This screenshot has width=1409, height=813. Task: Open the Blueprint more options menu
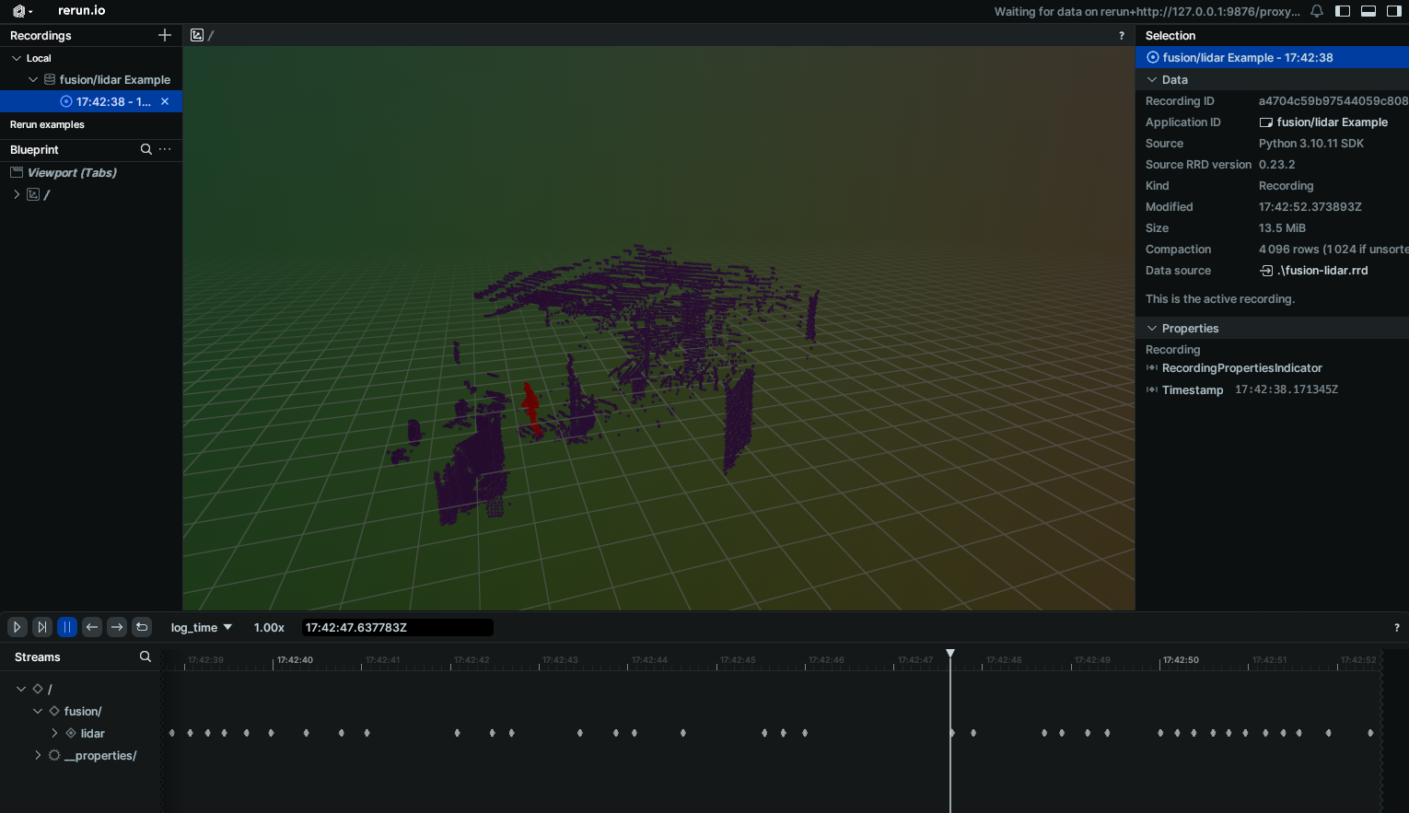pos(165,149)
